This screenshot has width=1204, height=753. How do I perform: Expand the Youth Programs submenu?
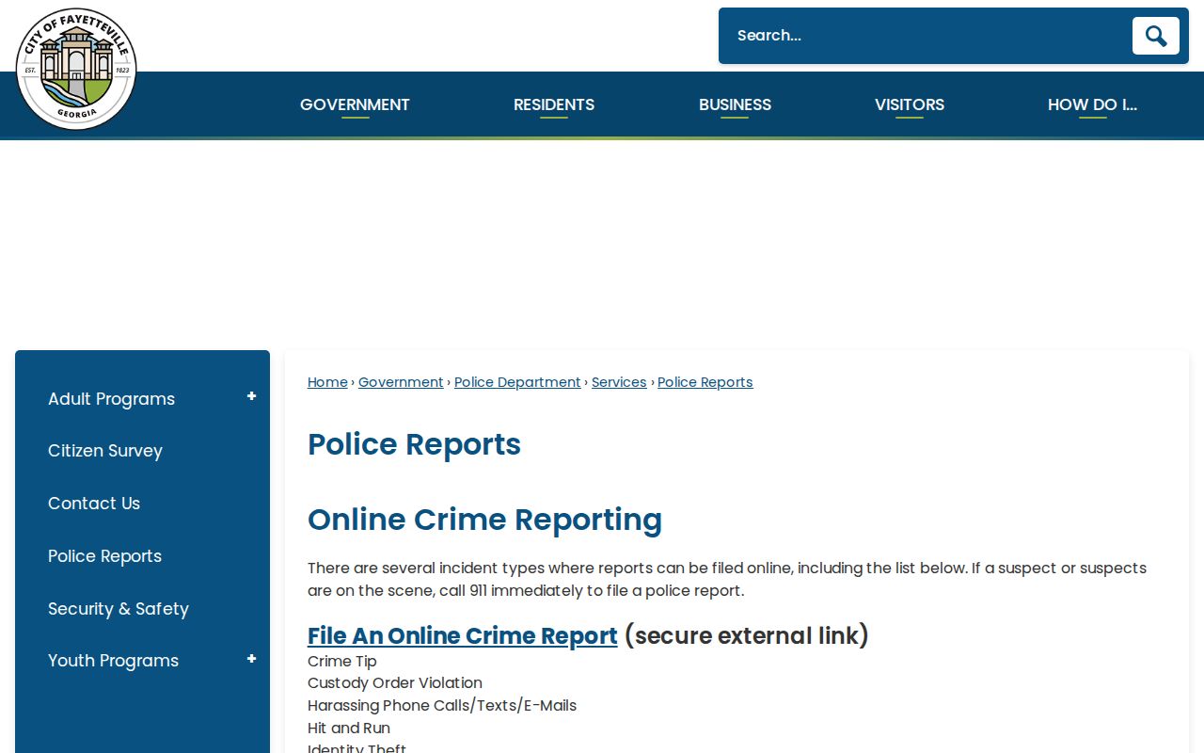pyautogui.click(x=251, y=659)
